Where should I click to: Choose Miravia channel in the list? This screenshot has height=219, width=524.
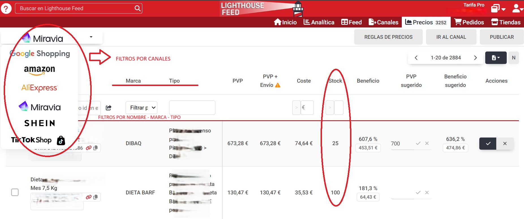click(x=40, y=107)
